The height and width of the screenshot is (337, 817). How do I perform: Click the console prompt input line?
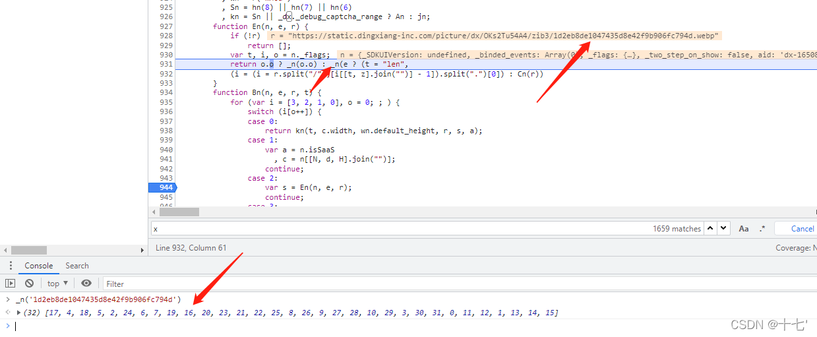pos(415,326)
